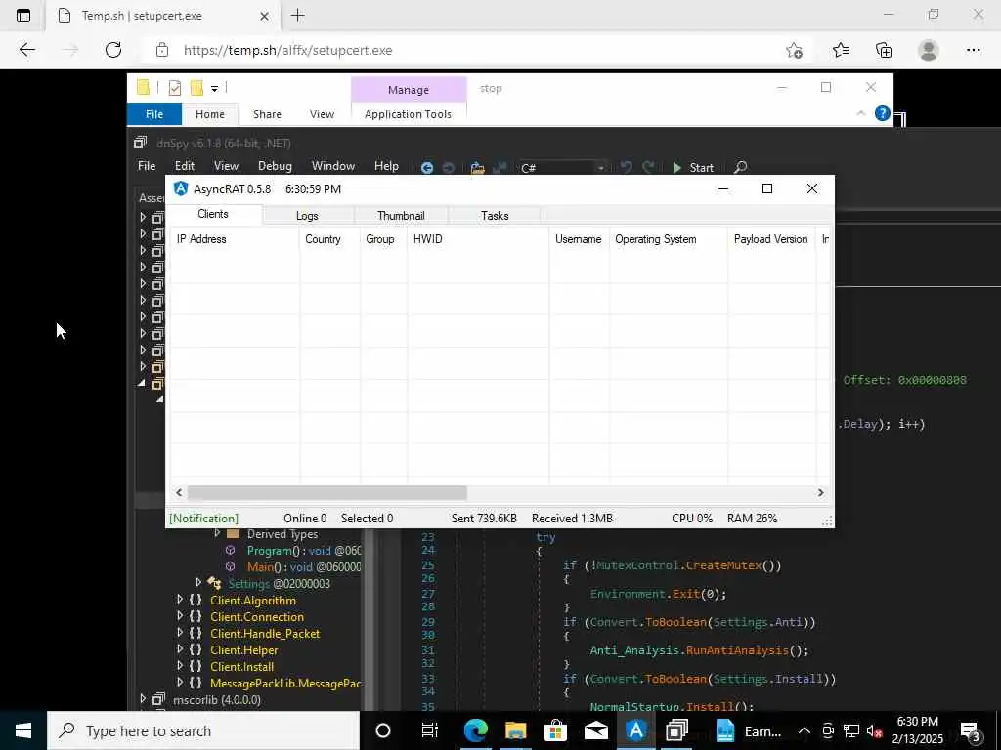Add page to favorites star icon
1001x750 pixels.
794,50
